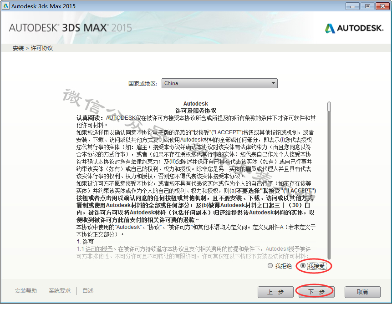Open the 安装帮助 link

[x=26, y=291]
